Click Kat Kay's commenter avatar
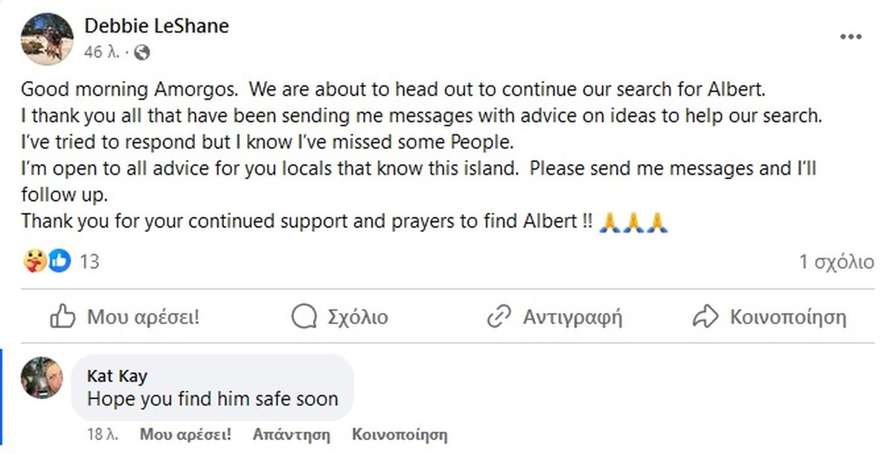The height and width of the screenshot is (454, 893). (42, 377)
